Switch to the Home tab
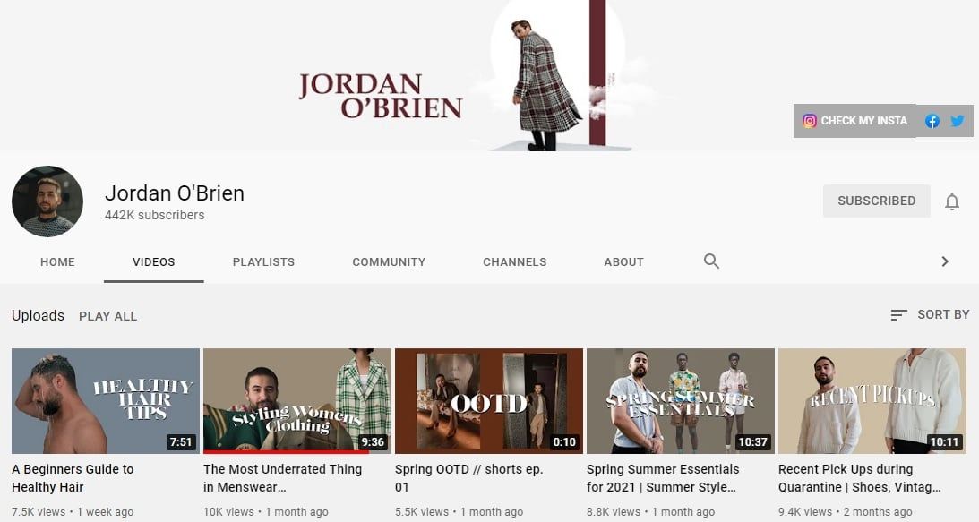 pyautogui.click(x=57, y=262)
